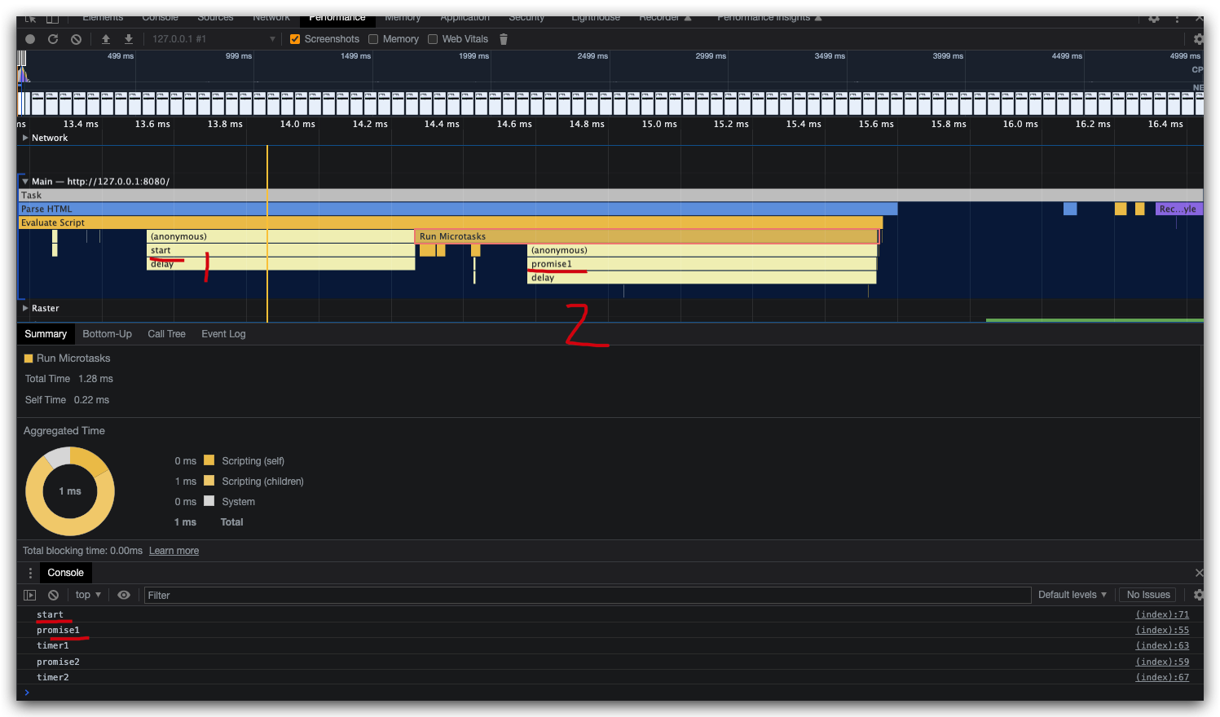Click into the console Filter field

(587, 596)
